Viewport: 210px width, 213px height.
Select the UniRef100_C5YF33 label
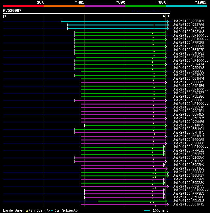tap(188, 186)
